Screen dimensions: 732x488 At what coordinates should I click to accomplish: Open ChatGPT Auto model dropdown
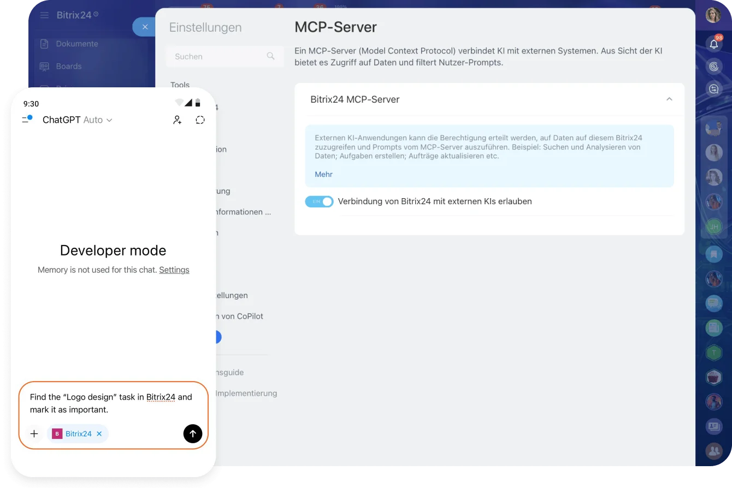coord(78,120)
